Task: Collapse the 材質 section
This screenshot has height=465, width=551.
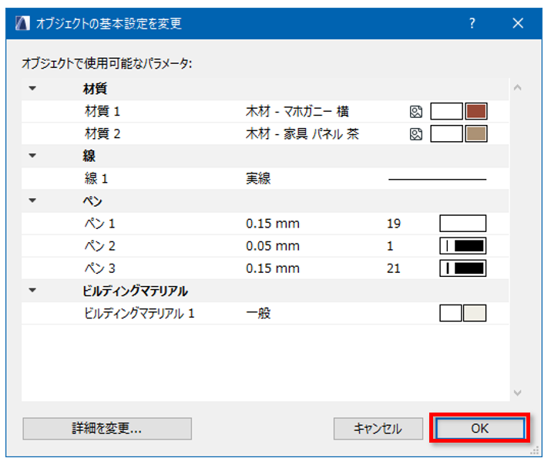Action: (32, 89)
